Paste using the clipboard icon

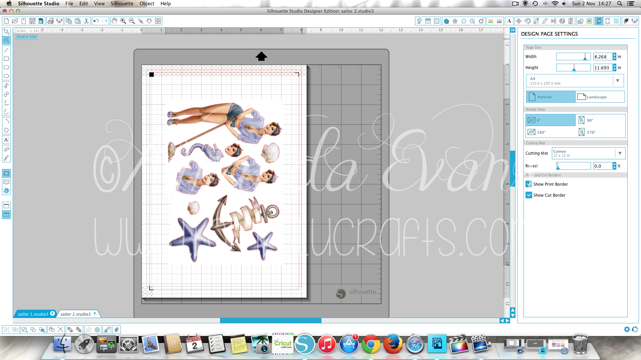(78, 21)
